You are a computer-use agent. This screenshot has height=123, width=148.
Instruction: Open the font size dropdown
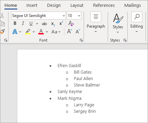click(x=79, y=16)
